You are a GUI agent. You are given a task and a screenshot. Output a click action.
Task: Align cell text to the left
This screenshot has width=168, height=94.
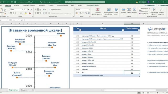[35, 13]
